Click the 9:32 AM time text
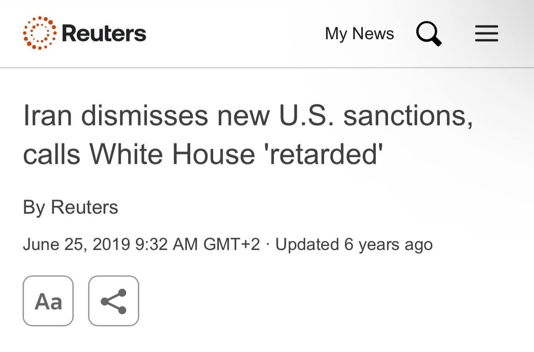Screen dimensions: 534x352 (x=166, y=244)
